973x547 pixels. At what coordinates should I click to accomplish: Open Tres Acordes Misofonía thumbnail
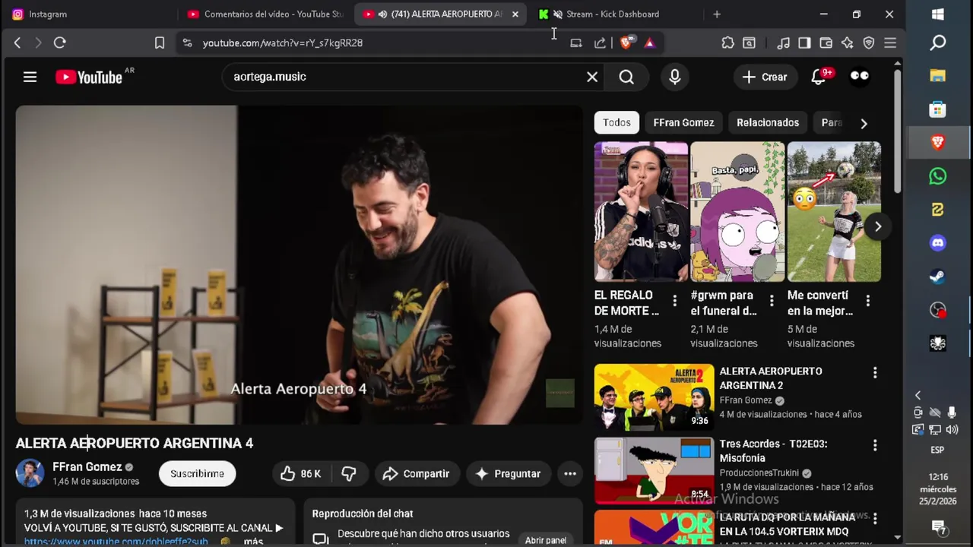pyautogui.click(x=654, y=470)
